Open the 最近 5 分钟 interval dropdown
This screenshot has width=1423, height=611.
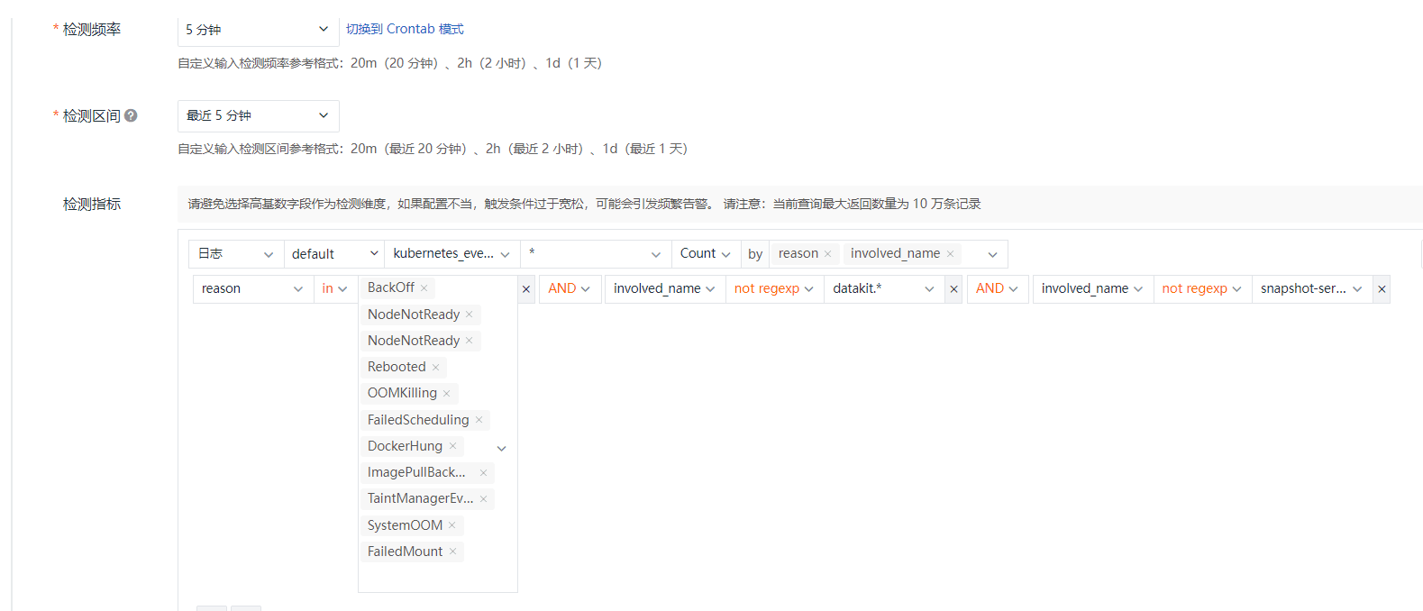point(258,115)
